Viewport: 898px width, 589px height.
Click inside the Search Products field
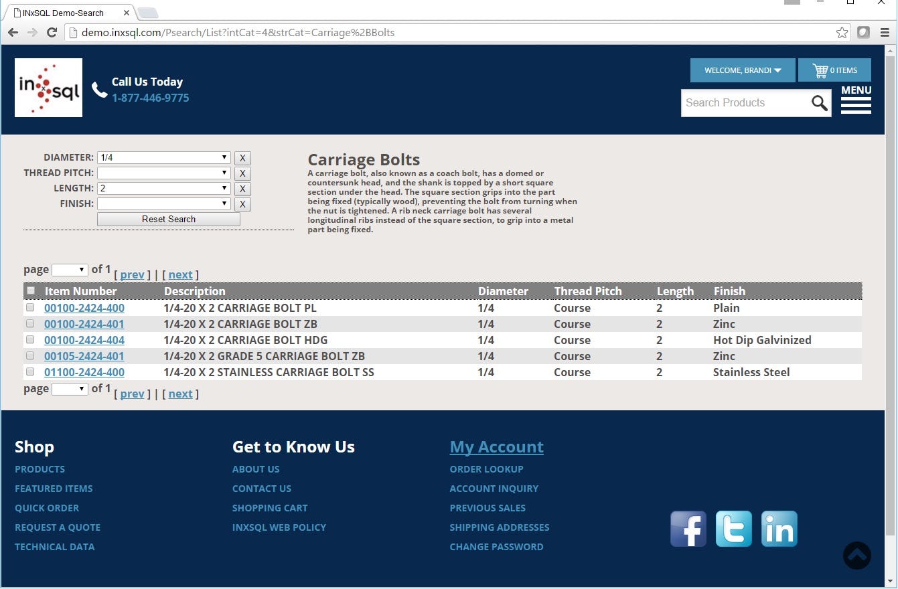pyautogui.click(x=743, y=102)
